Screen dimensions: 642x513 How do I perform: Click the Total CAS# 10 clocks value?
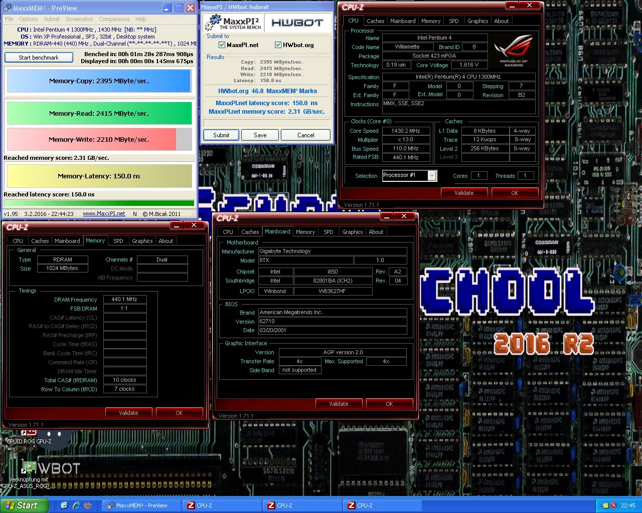coord(124,380)
